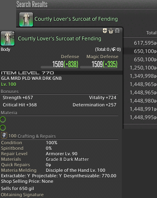Click the first empty materia slot
The height and width of the screenshot is (198, 157).
tap(3, 119)
